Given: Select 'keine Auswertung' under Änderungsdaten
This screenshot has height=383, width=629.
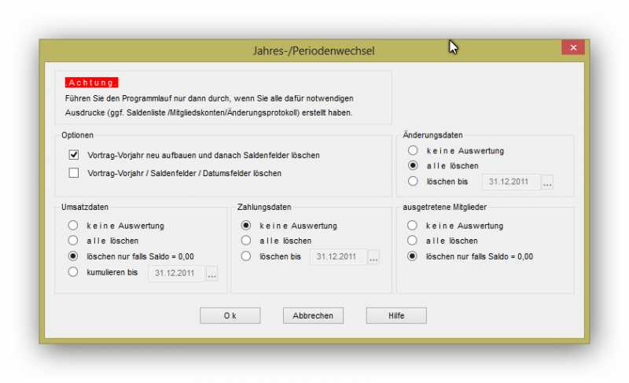Looking at the screenshot, I should click(x=413, y=150).
